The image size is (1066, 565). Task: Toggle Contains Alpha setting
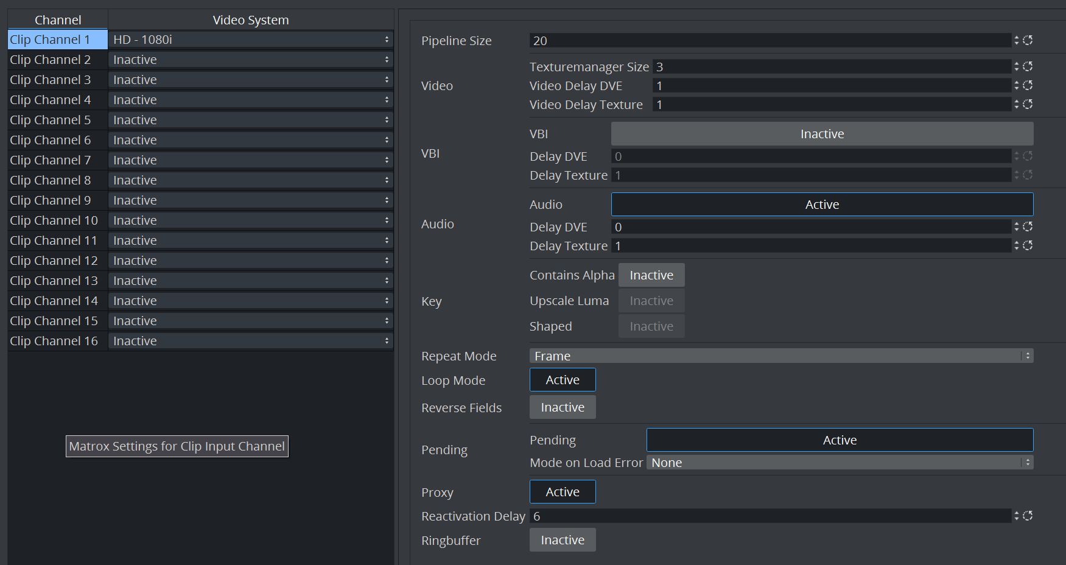651,275
